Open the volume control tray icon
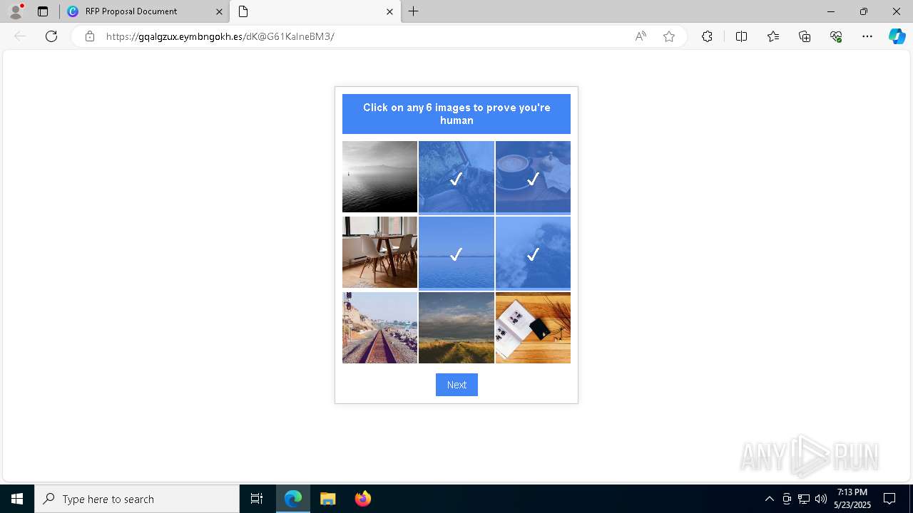The image size is (913, 513). tap(821, 499)
